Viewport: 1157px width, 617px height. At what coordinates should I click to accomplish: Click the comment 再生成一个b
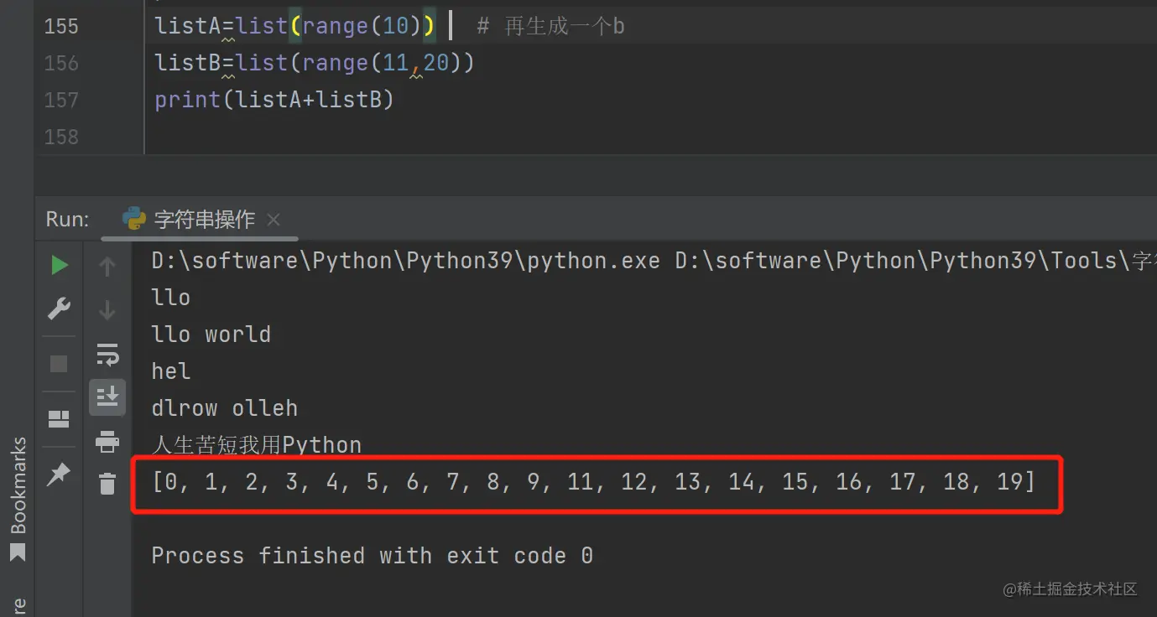point(550,26)
